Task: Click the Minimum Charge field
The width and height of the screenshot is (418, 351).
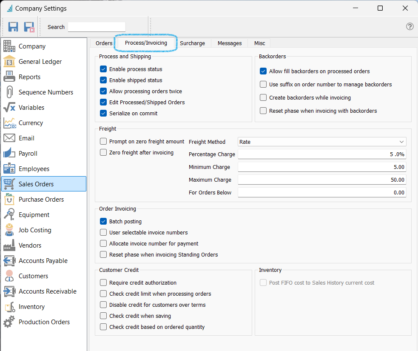Action: click(322, 167)
